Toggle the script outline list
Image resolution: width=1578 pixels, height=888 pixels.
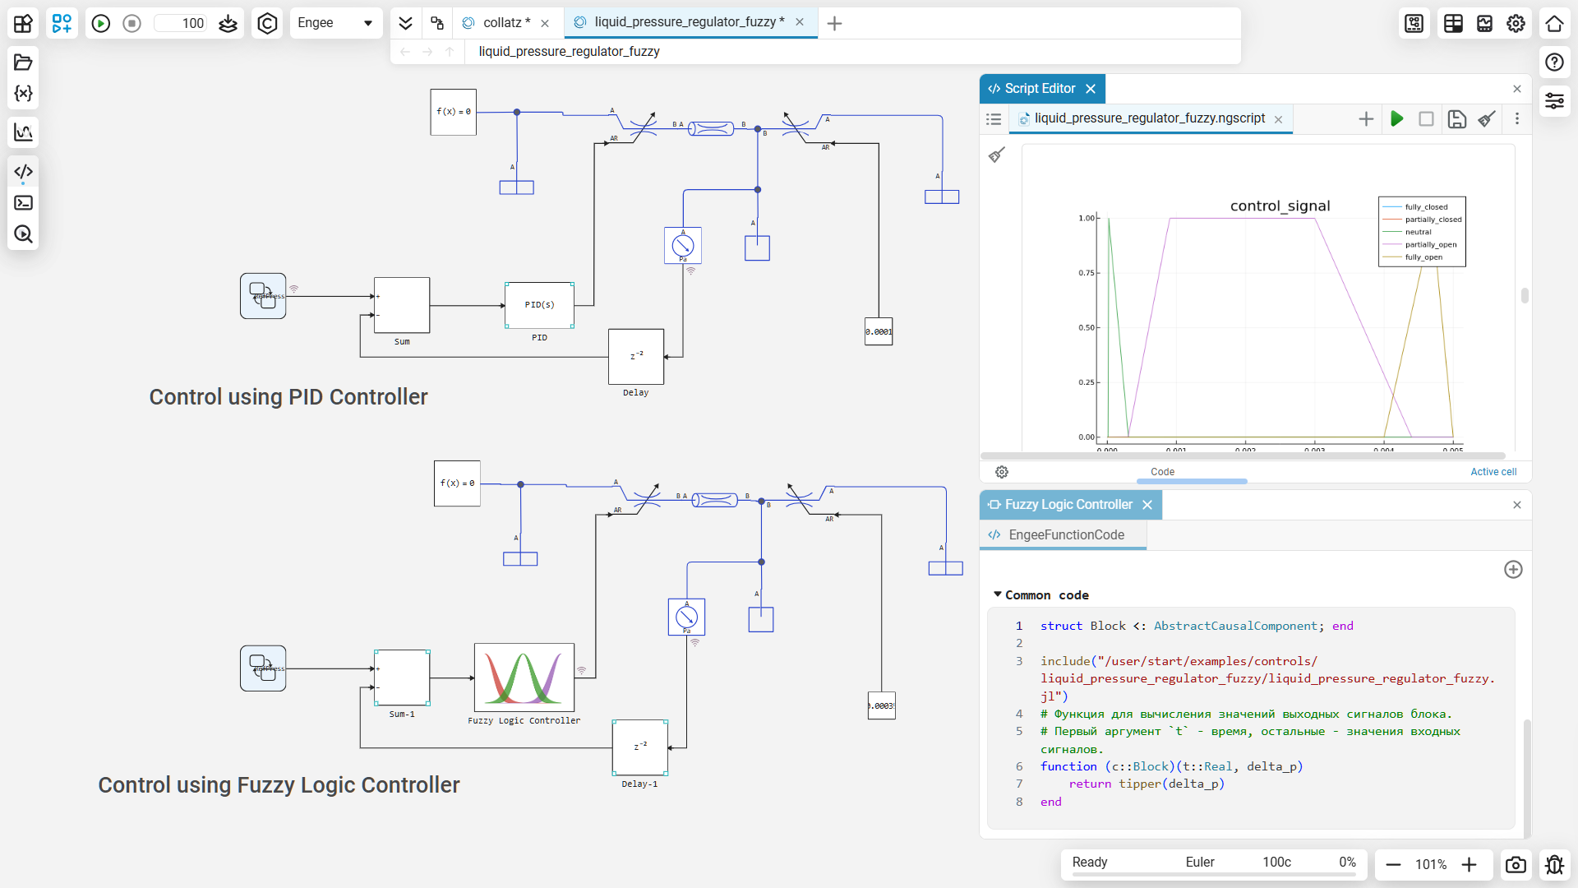pyautogui.click(x=994, y=119)
